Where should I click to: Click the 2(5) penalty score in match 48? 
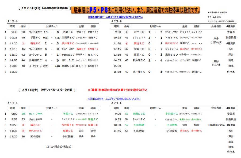pos(46,66)
